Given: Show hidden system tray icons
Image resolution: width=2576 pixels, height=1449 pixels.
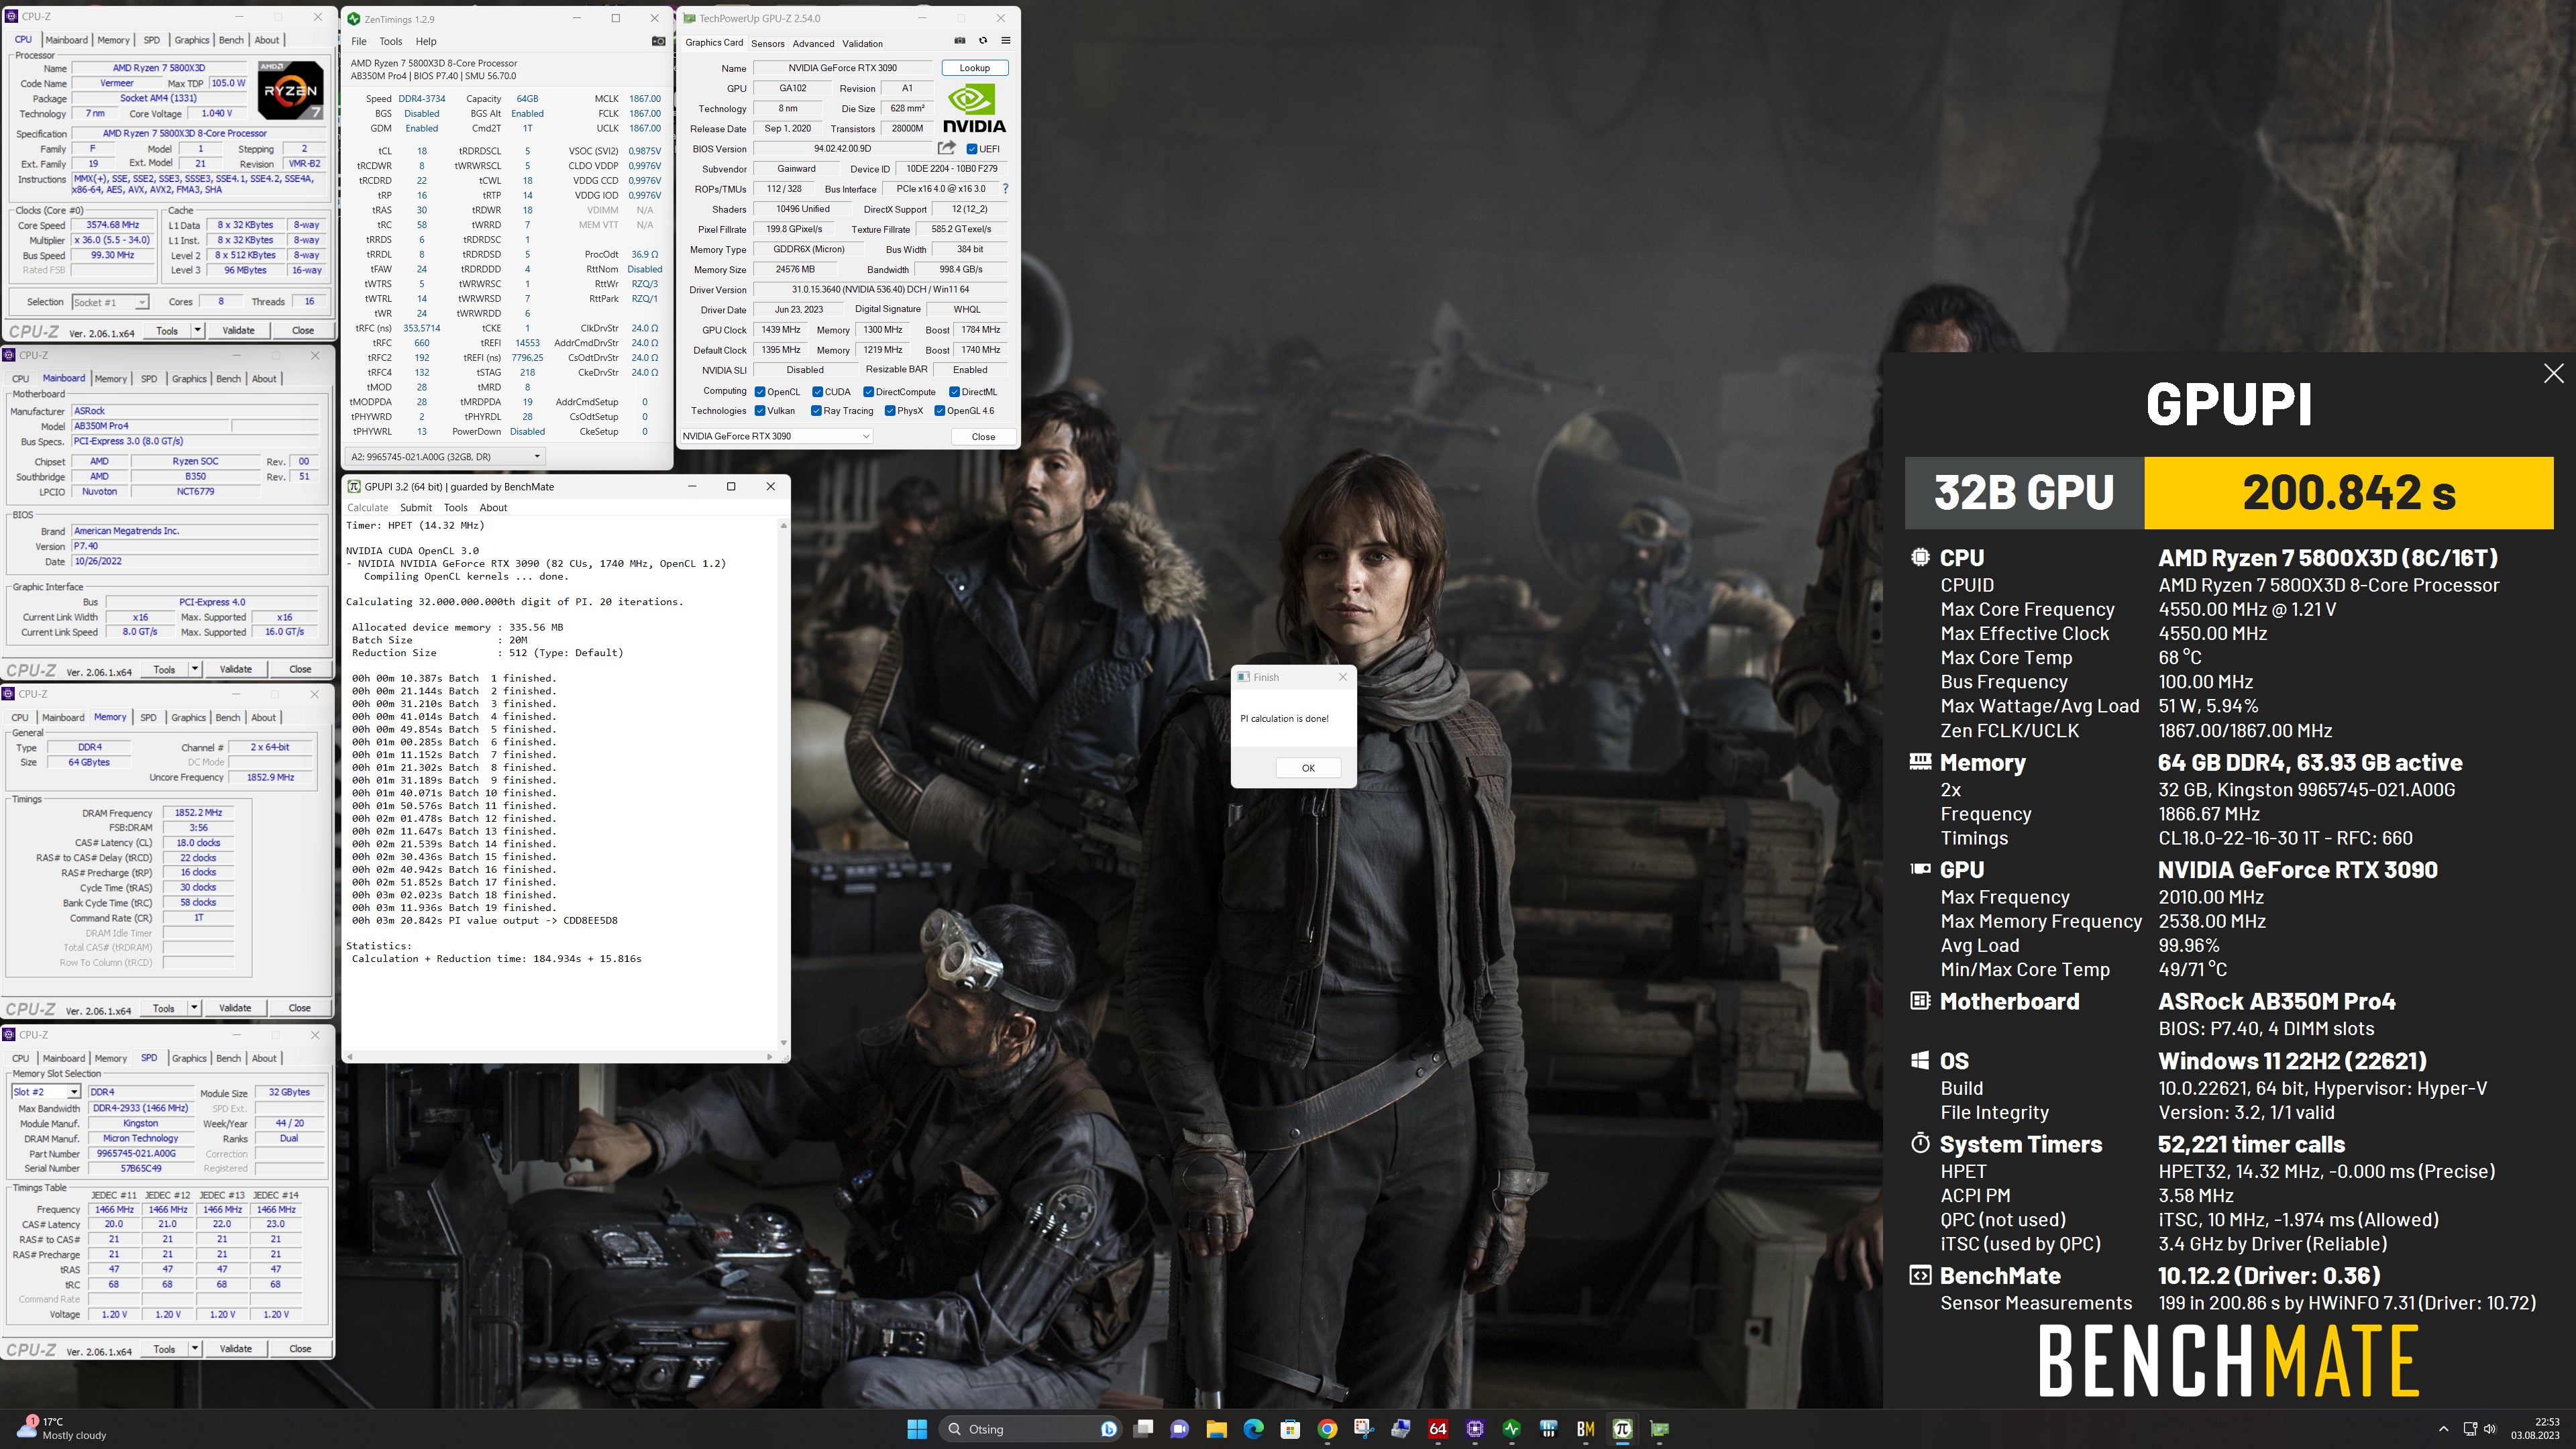Looking at the screenshot, I should click(2444, 1428).
